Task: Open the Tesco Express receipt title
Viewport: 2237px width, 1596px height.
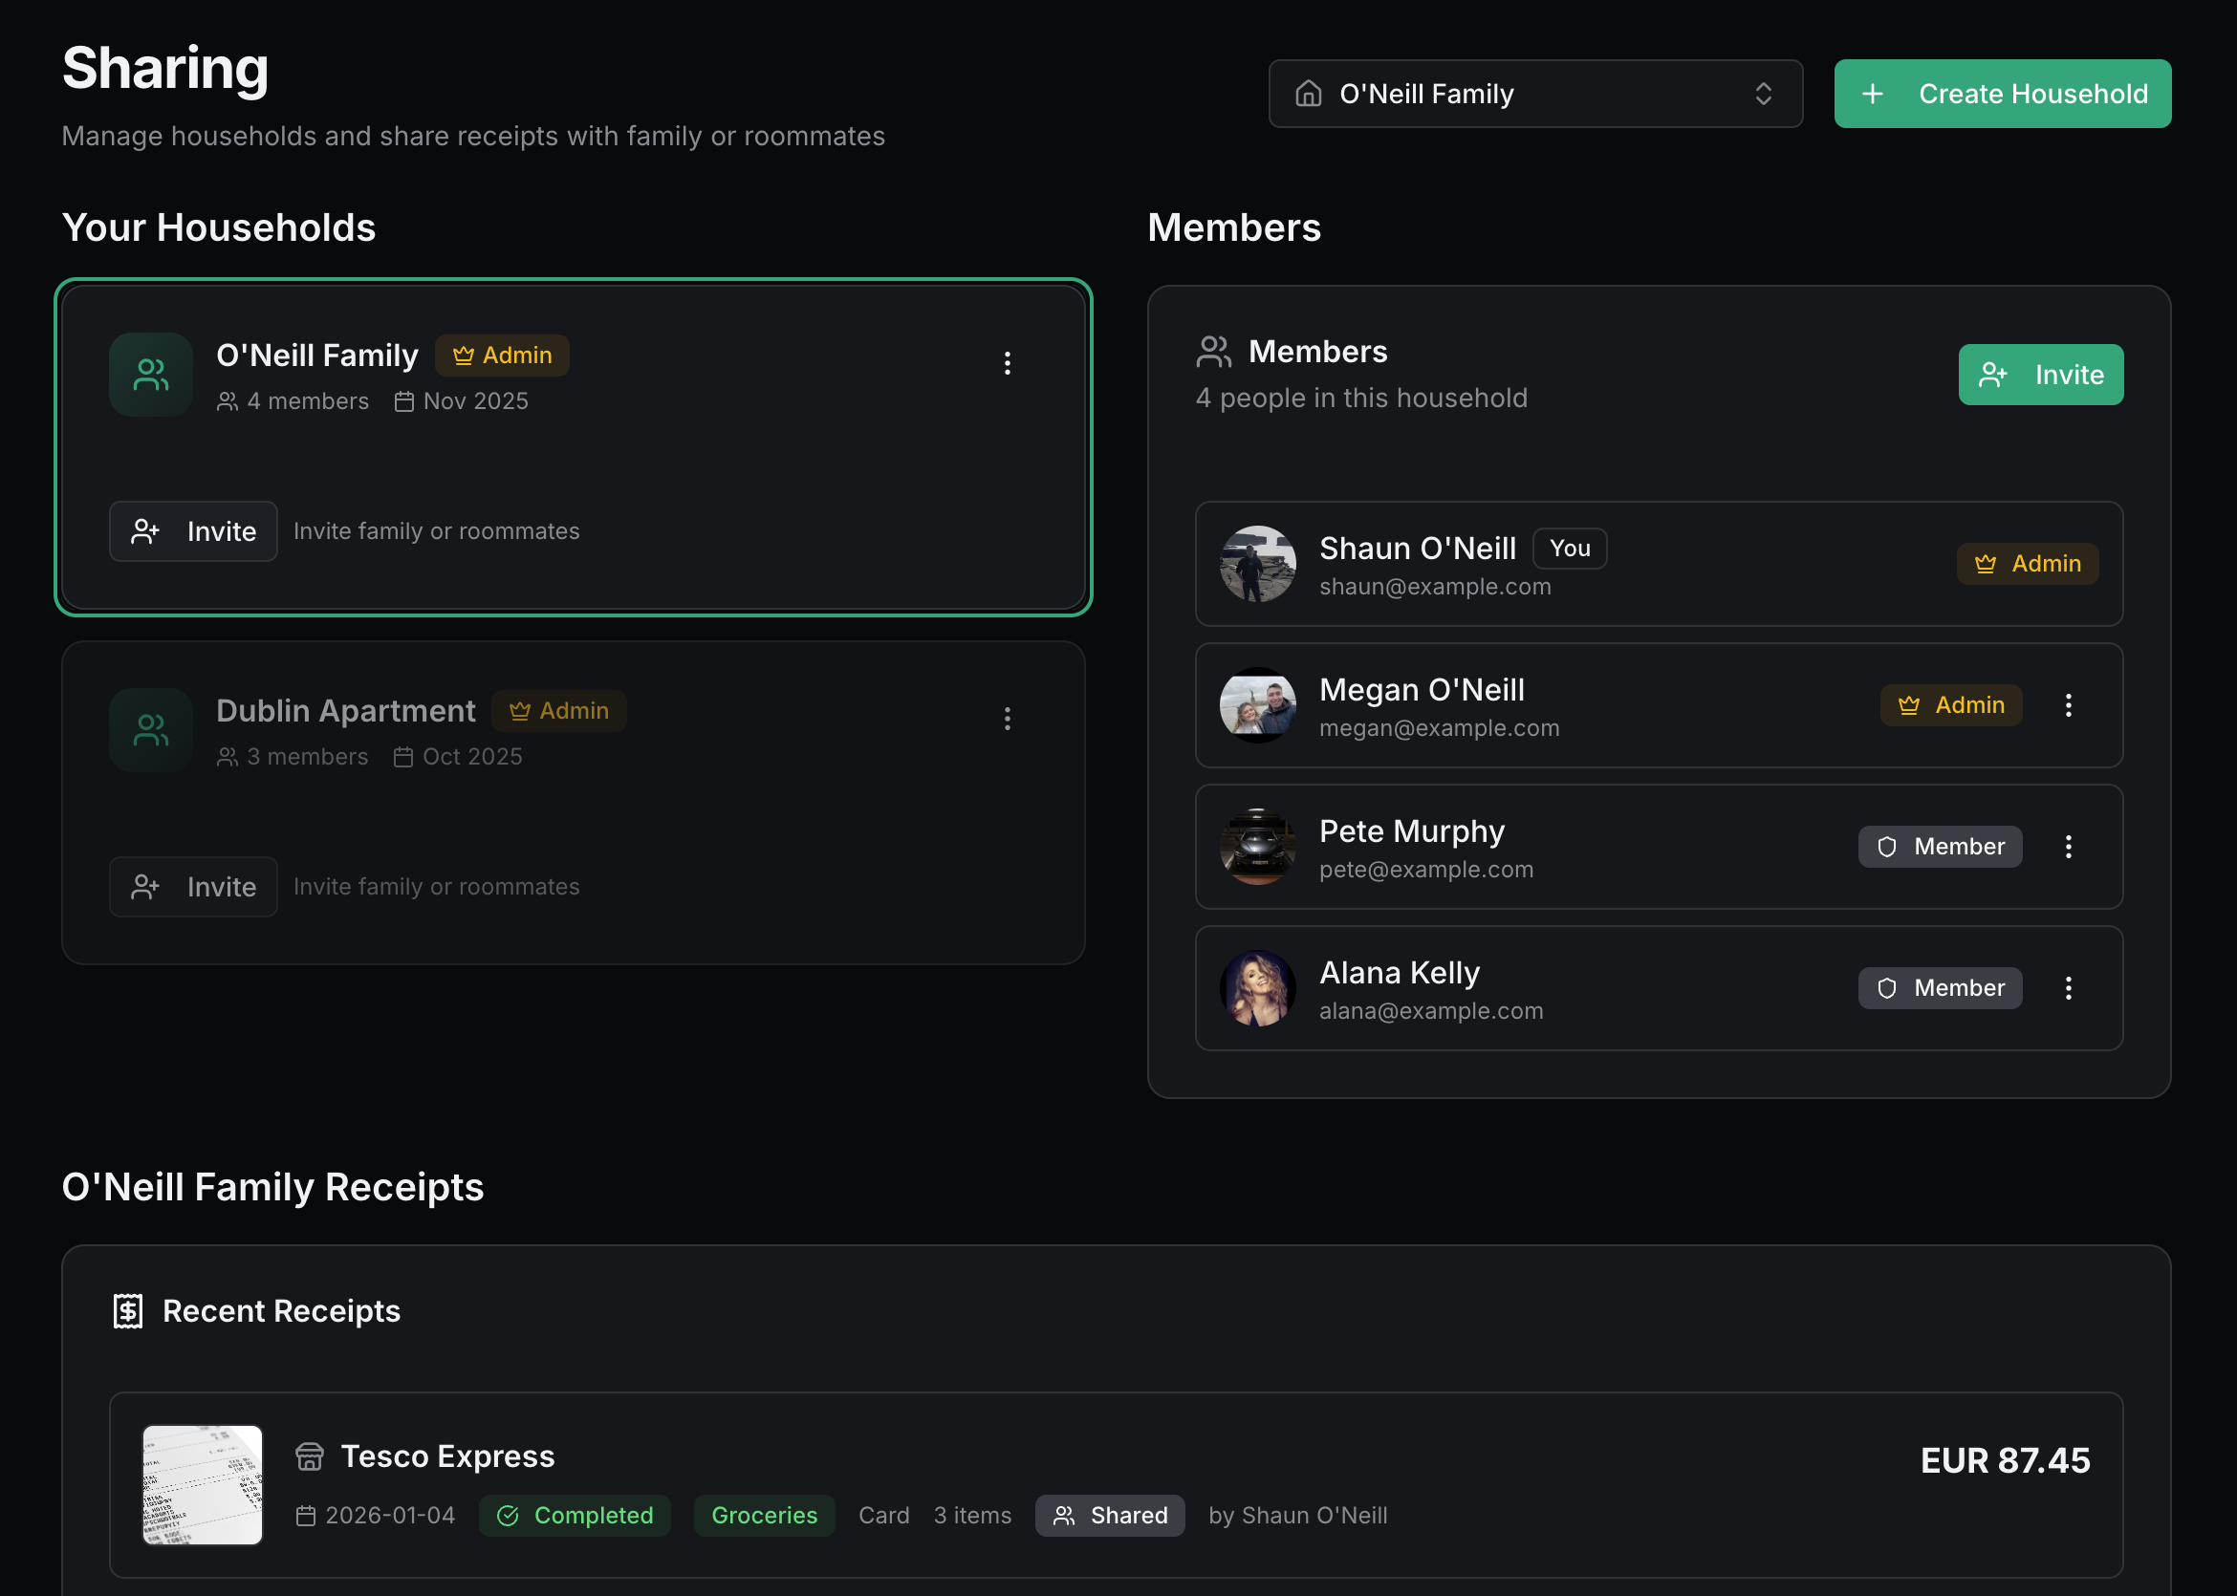Action: click(447, 1456)
